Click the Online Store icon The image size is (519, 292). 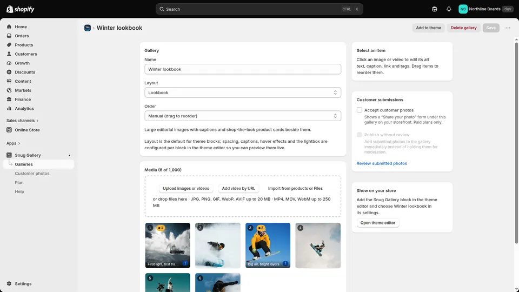coord(9,130)
